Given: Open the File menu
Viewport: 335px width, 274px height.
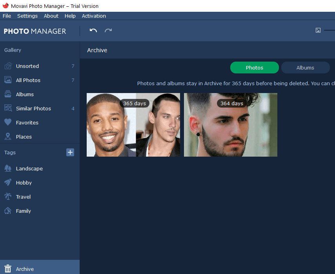Looking at the screenshot, I should click(x=7, y=16).
